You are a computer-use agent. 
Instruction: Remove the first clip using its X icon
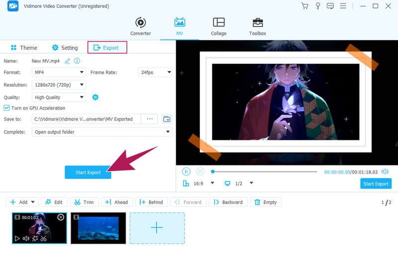point(61,217)
